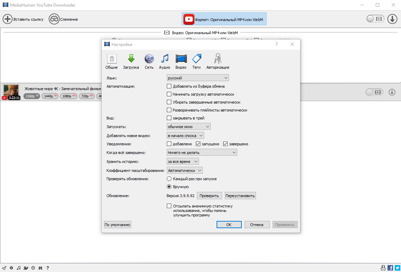
Task: Open history clock icon in status bar
Action: (33, 268)
